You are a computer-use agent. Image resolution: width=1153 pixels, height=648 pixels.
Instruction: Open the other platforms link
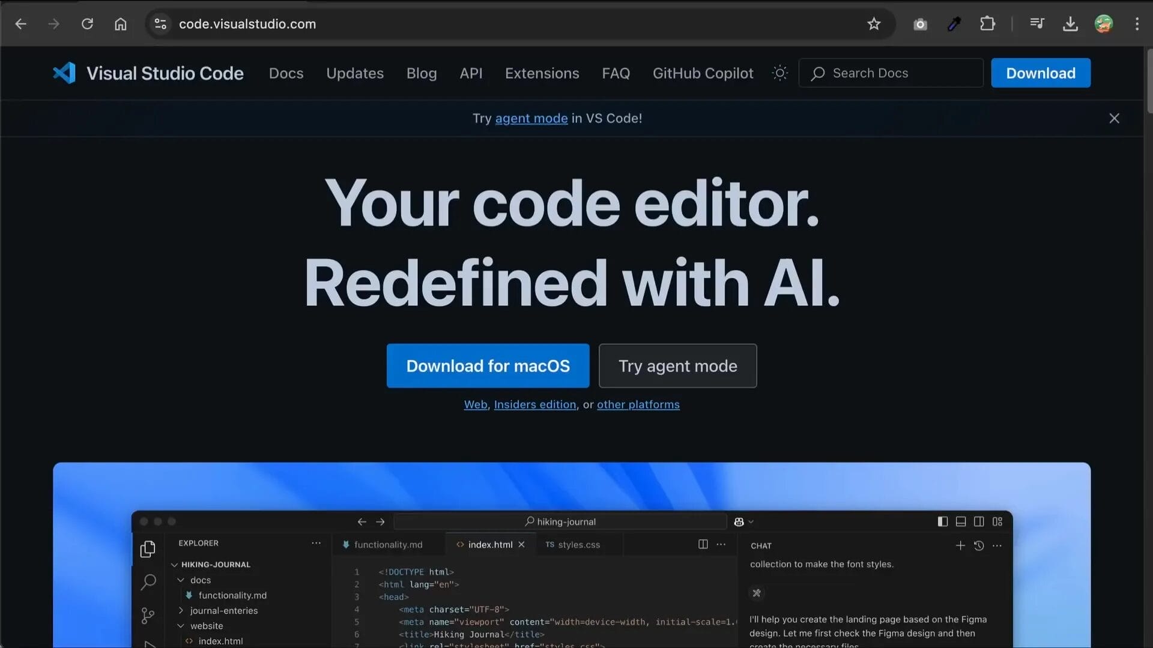638,404
